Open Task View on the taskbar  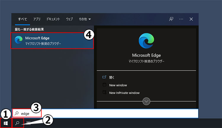coord(28,123)
